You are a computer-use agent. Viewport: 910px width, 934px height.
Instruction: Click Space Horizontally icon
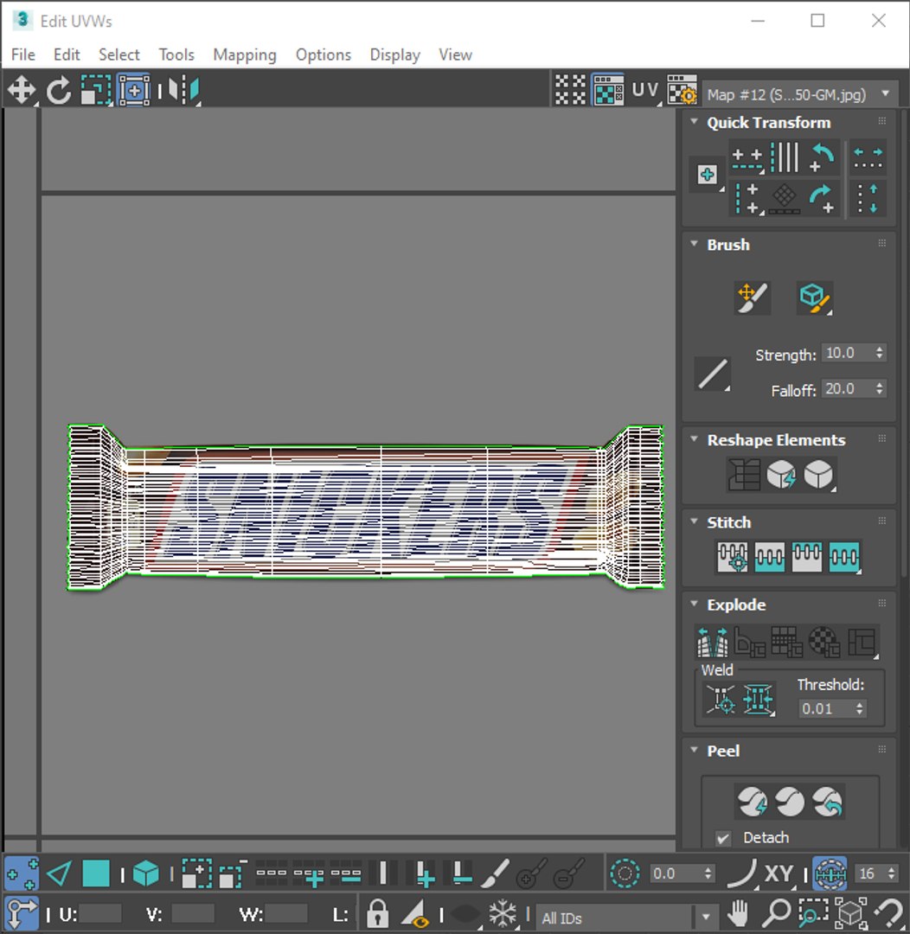[x=868, y=158]
